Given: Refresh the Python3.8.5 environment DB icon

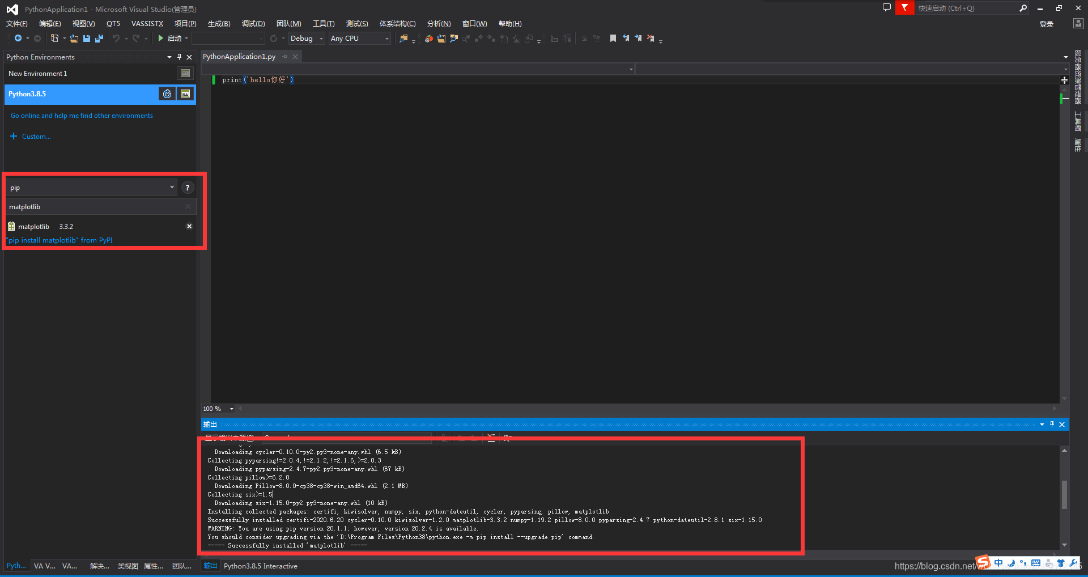Looking at the screenshot, I should tap(167, 94).
